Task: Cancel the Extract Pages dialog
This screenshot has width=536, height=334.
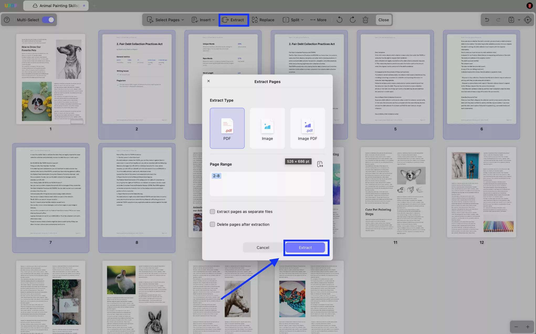Action: 263,248
